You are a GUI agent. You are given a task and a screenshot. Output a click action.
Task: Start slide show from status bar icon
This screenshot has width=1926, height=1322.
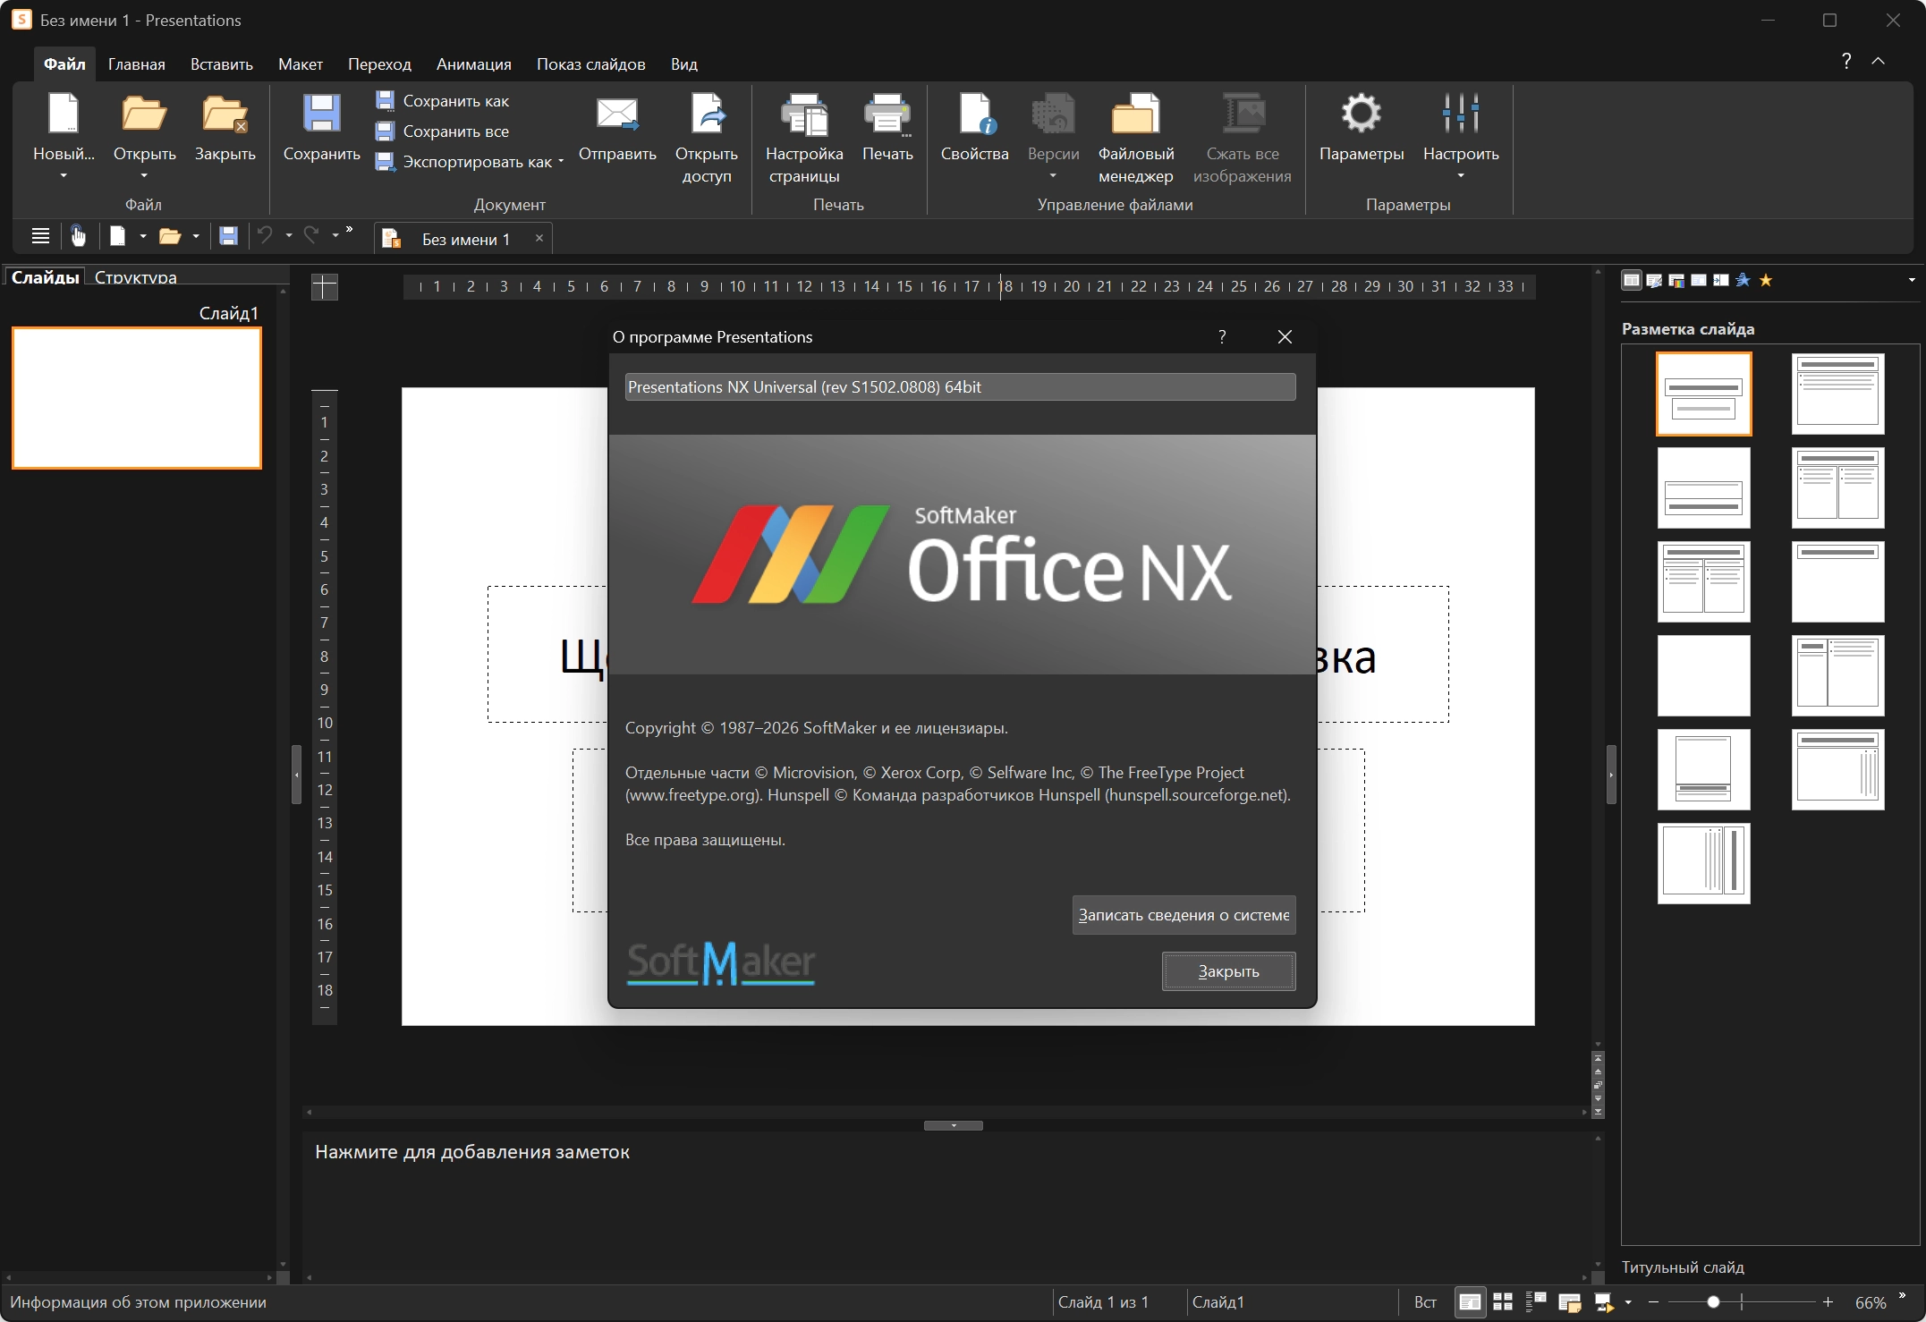[1604, 1303]
